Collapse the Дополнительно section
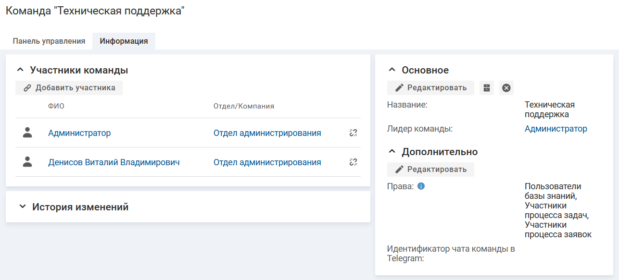Screen dimensions: 619x280 pyautogui.click(x=392, y=152)
